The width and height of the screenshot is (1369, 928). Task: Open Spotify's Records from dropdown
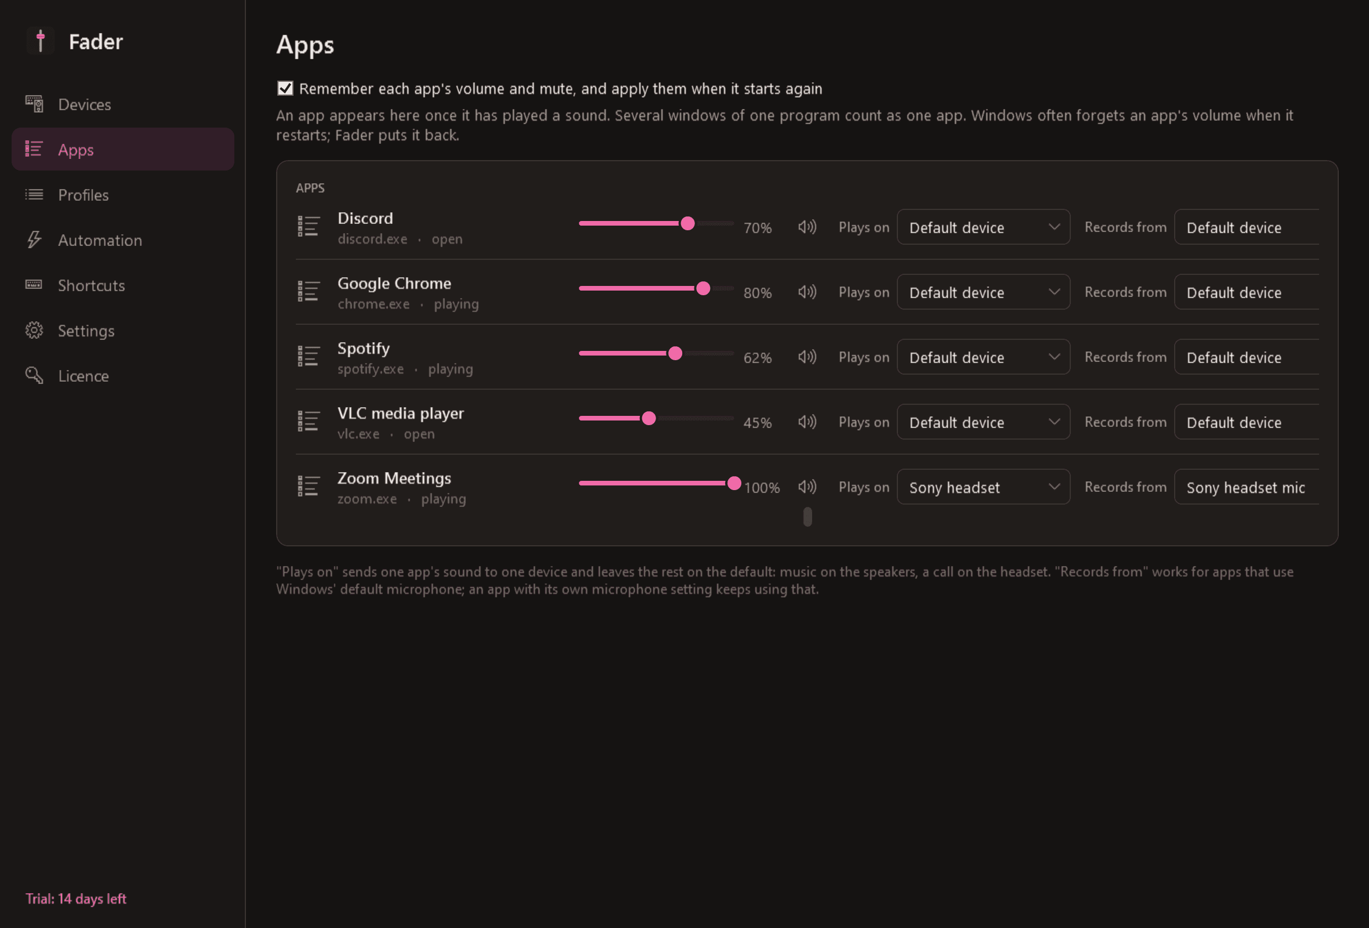click(1247, 356)
